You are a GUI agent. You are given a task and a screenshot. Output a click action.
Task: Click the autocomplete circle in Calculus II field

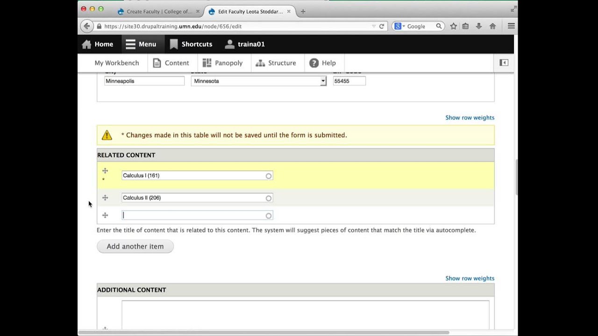click(268, 198)
